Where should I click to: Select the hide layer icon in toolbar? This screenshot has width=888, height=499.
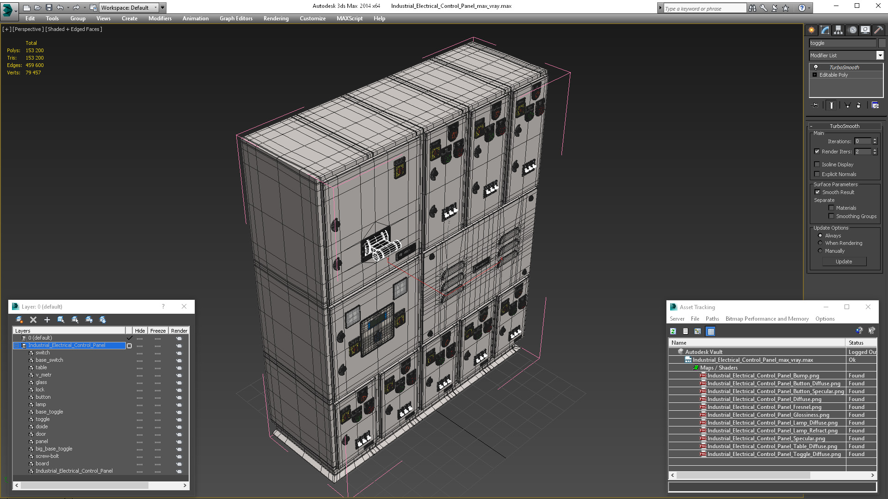pyautogui.click(x=89, y=319)
